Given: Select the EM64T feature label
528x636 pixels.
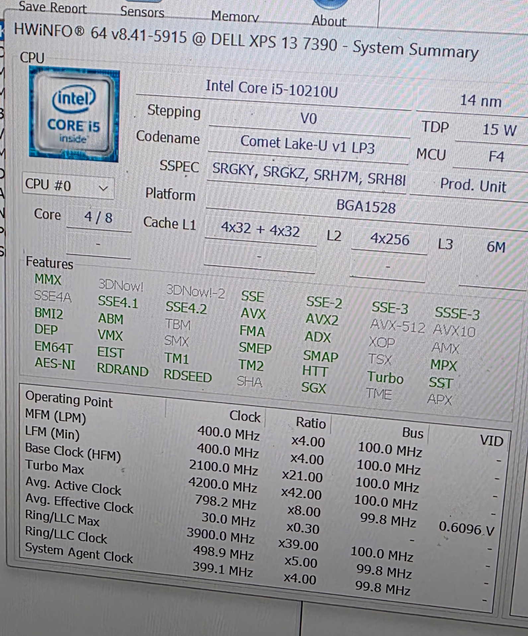Looking at the screenshot, I should point(53,347).
